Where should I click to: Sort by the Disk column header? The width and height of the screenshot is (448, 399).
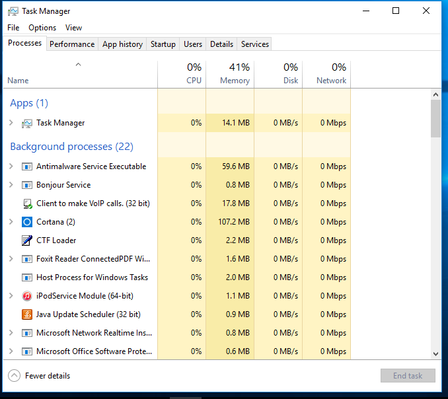click(278, 74)
